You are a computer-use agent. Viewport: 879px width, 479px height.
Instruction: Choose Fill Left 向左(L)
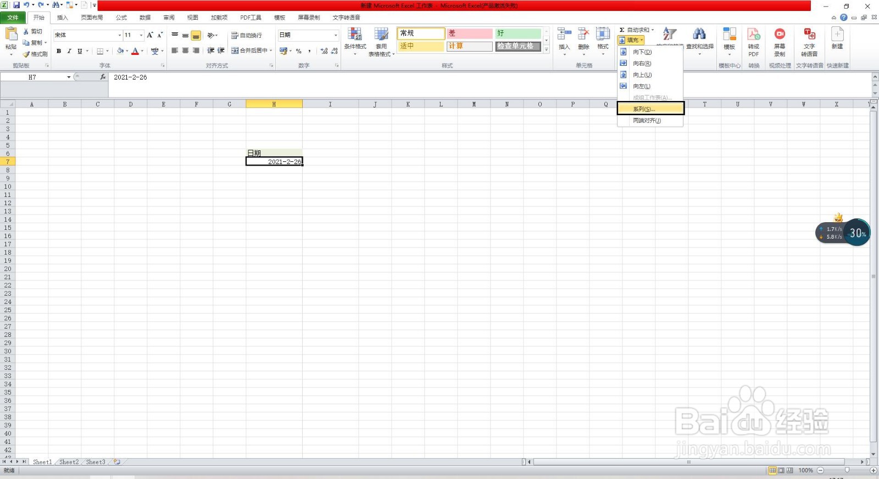(650, 87)
